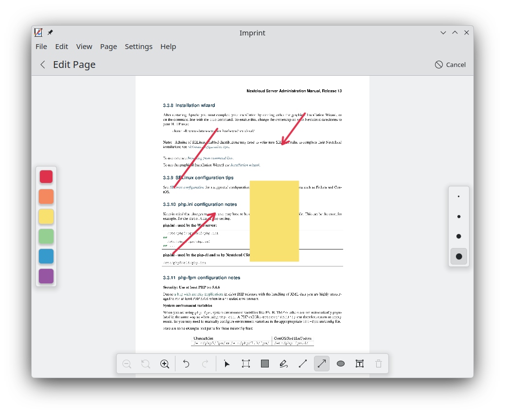505x415 pixels.
Task: Select the third stroke width dot
Action: click(x=459, y=236)
